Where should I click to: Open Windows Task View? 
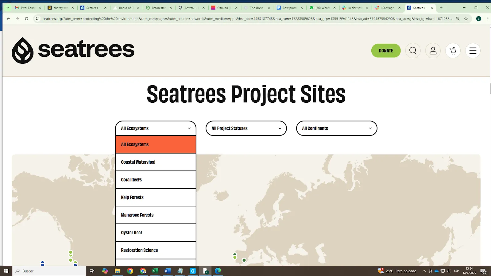[92, 271]
